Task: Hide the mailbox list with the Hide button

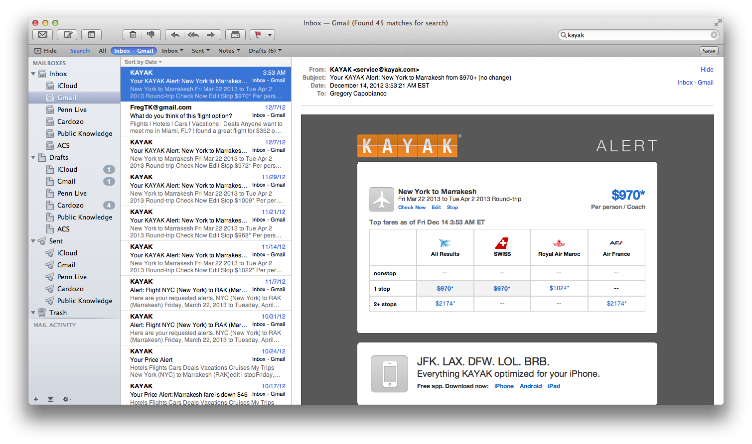Action: 45,51
